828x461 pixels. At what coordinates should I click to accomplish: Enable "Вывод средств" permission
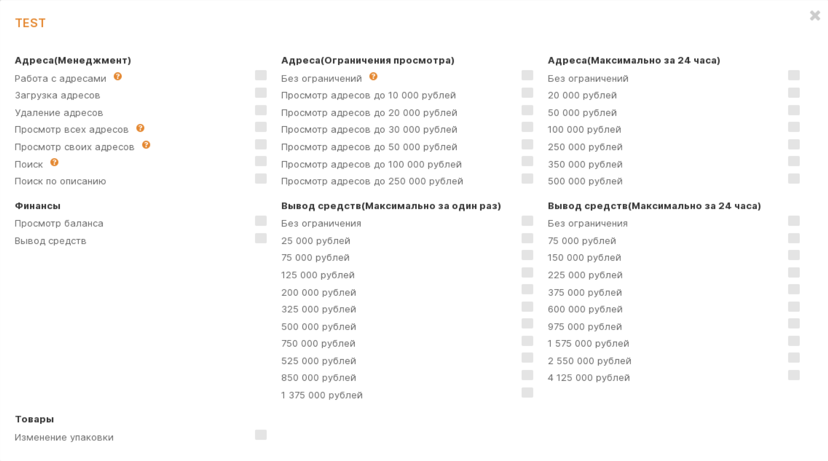click(x=261, y=239)
